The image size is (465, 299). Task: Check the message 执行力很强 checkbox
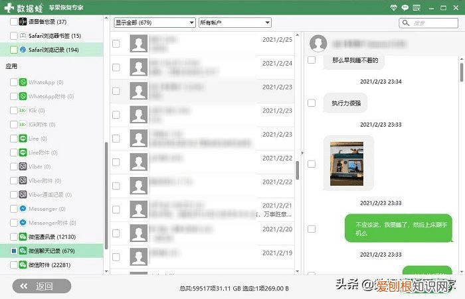(x=312, y=103)
